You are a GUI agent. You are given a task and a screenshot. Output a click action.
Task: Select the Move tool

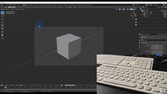2,19
